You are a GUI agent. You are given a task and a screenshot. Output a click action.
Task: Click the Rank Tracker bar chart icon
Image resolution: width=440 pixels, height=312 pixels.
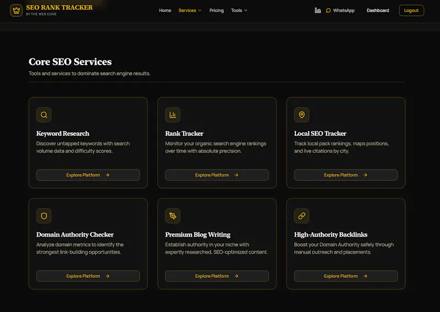click(173, 115)
